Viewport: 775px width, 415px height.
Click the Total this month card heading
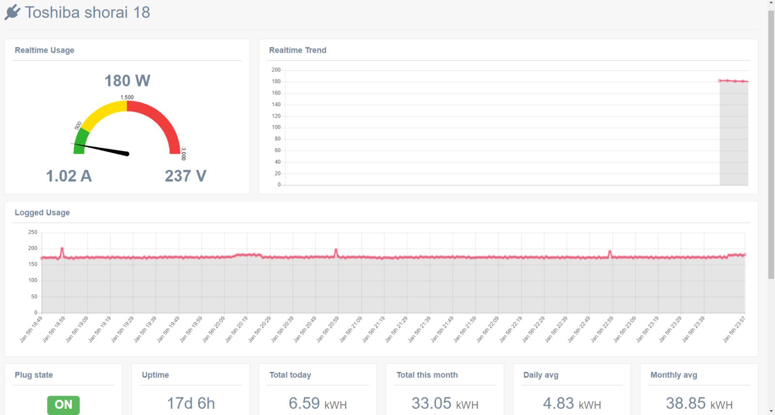click(427, 375)
